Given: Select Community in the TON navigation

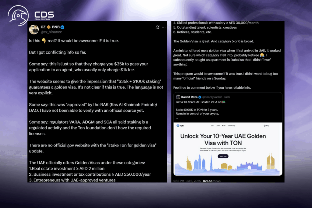Looking at the screenshot, I should [231, 125].
